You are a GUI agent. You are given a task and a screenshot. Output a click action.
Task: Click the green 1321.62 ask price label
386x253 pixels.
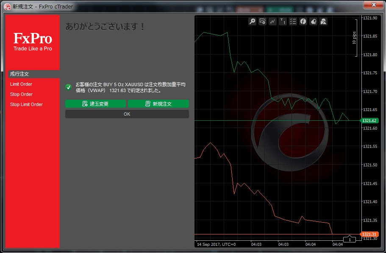(369, 120)
